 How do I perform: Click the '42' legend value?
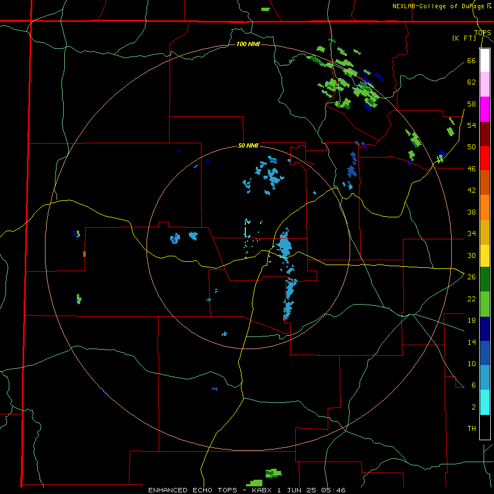(x=471, y=190)
